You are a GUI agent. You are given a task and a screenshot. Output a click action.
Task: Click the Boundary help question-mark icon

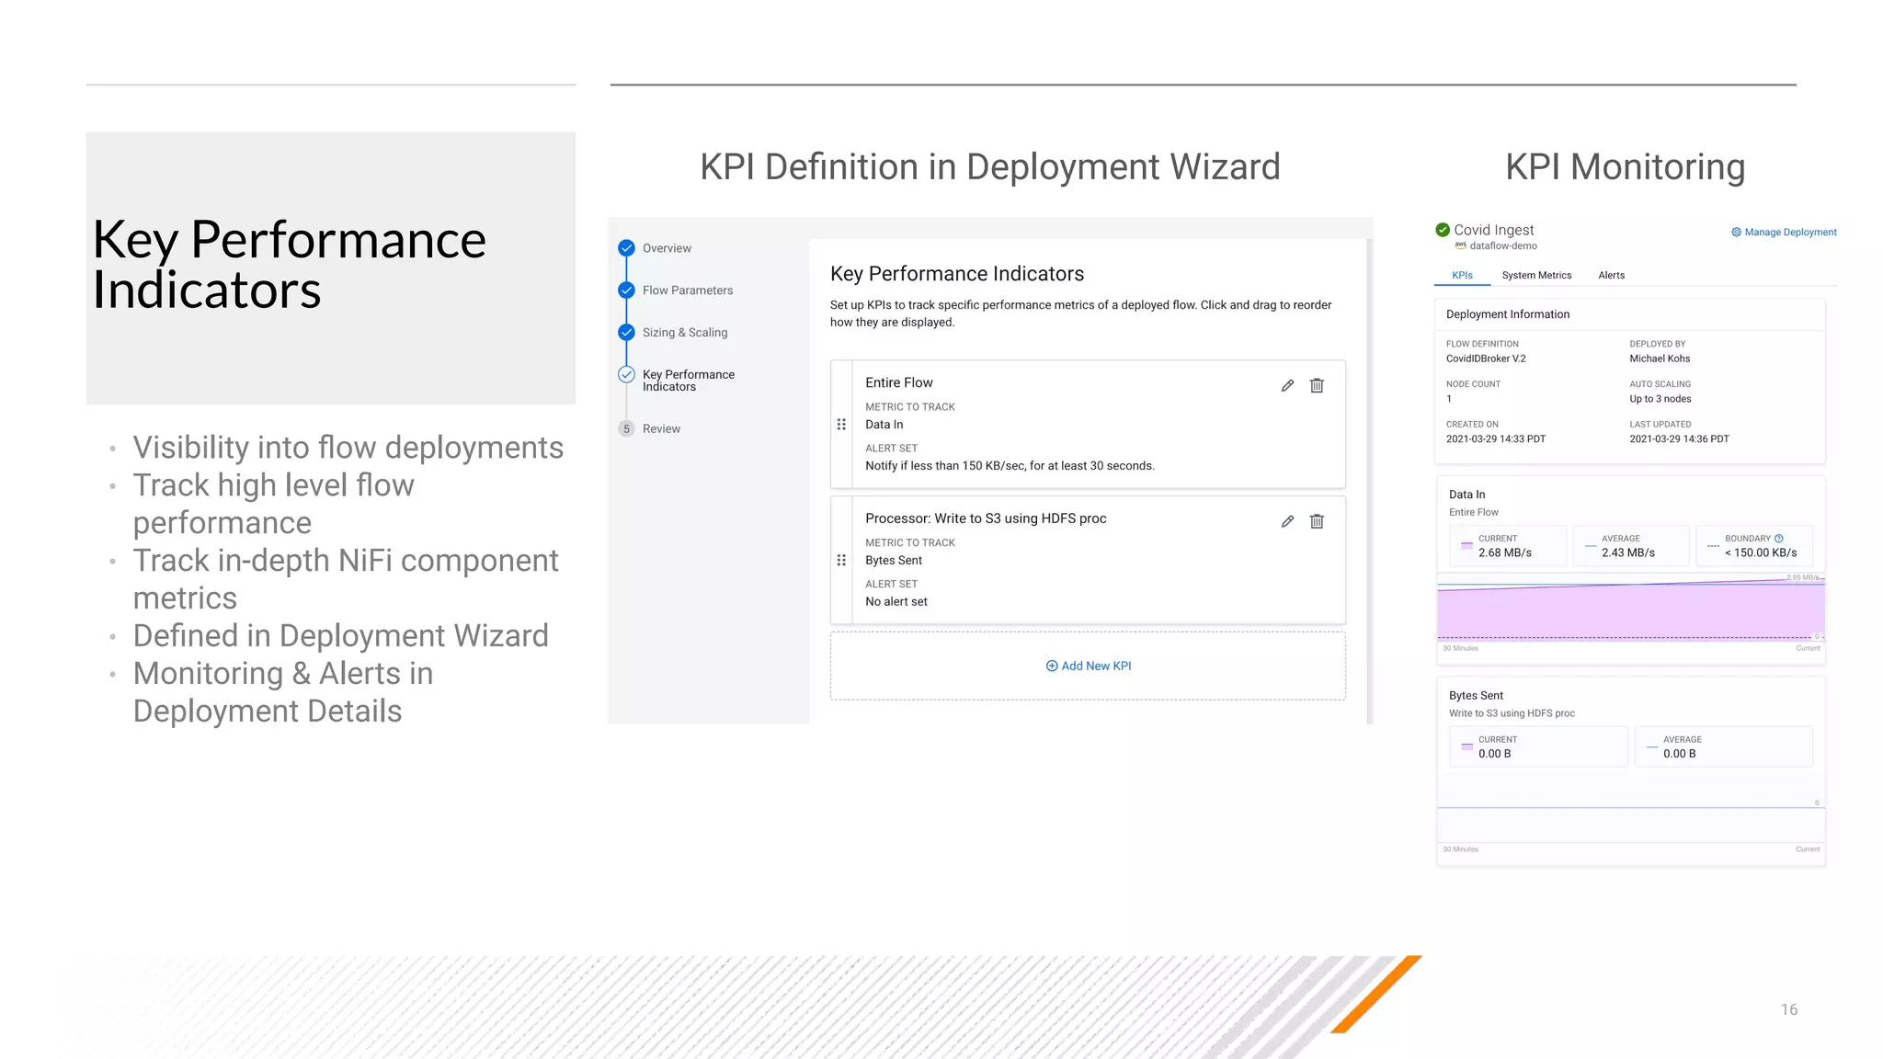click(x=1779, y=539)
